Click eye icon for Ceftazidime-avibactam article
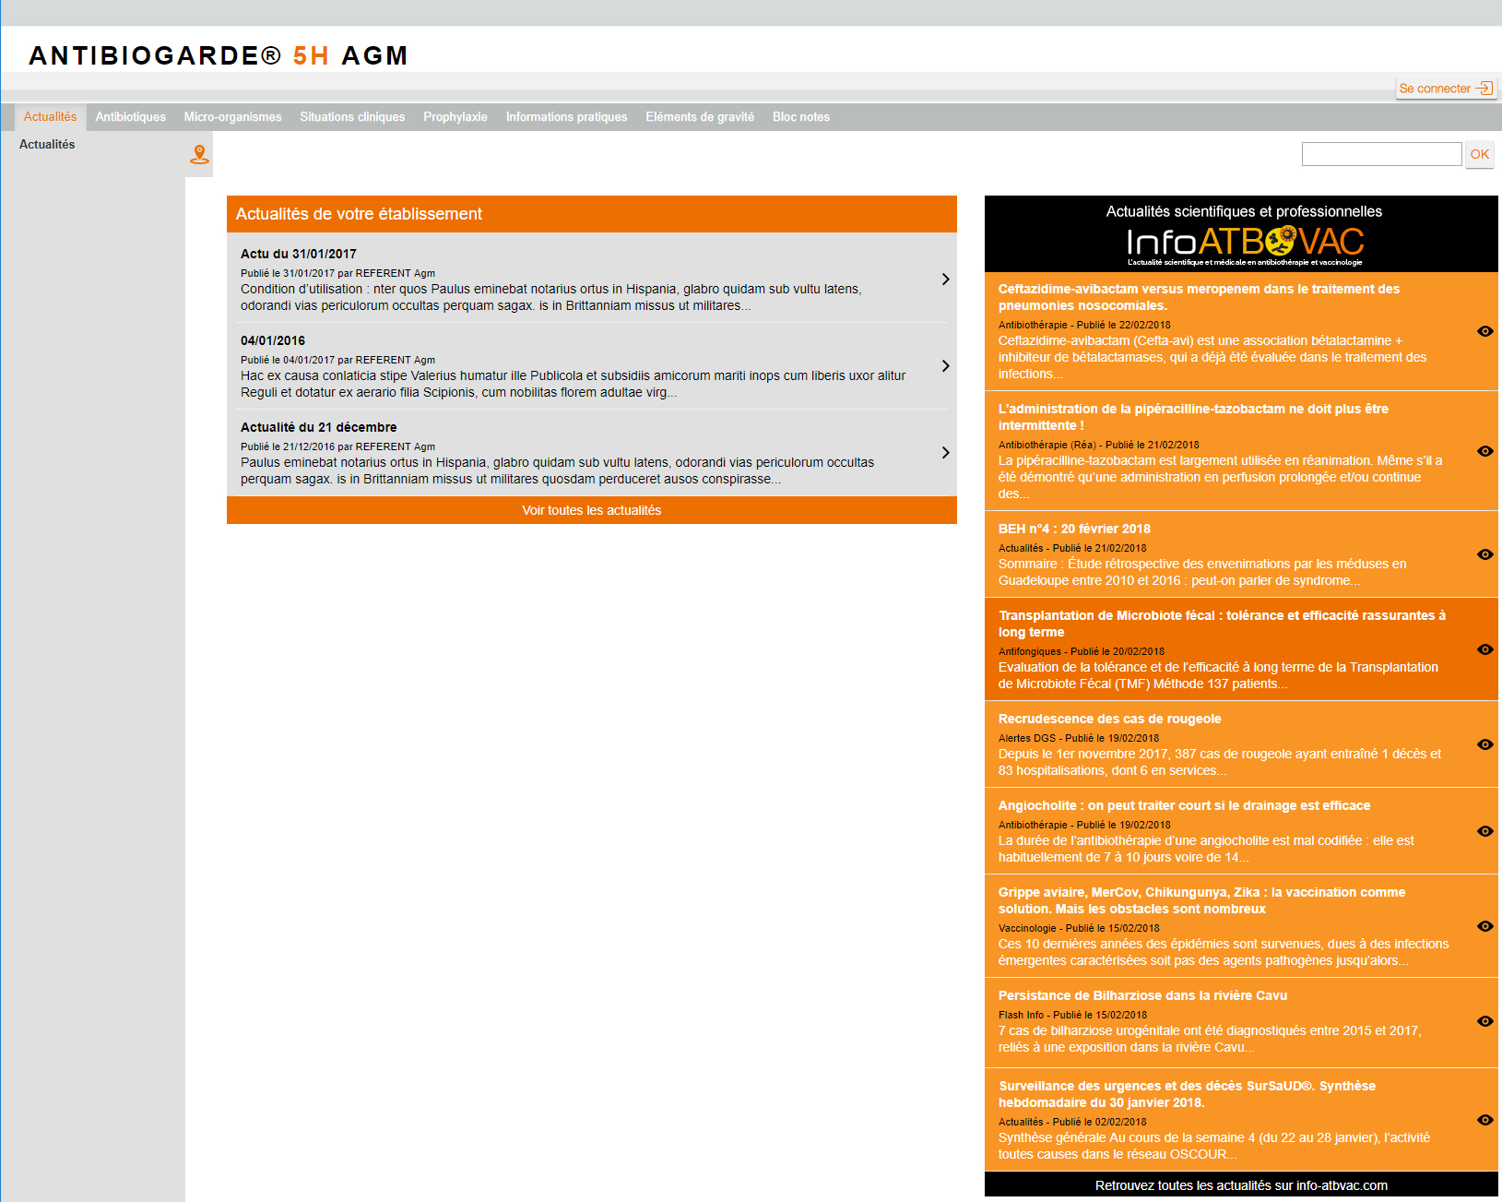The image size is (1502, 1202). (1484, 331)
